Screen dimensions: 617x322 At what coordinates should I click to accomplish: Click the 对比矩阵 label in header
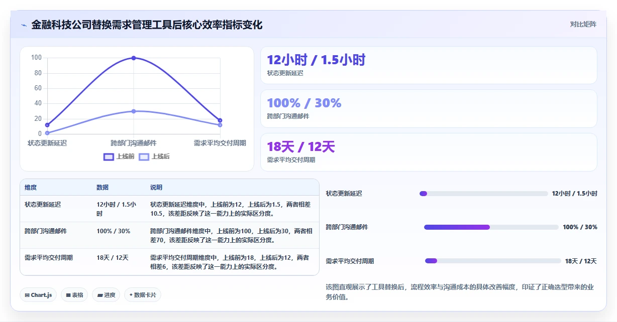pyautogui.click(x=583, y=24)
